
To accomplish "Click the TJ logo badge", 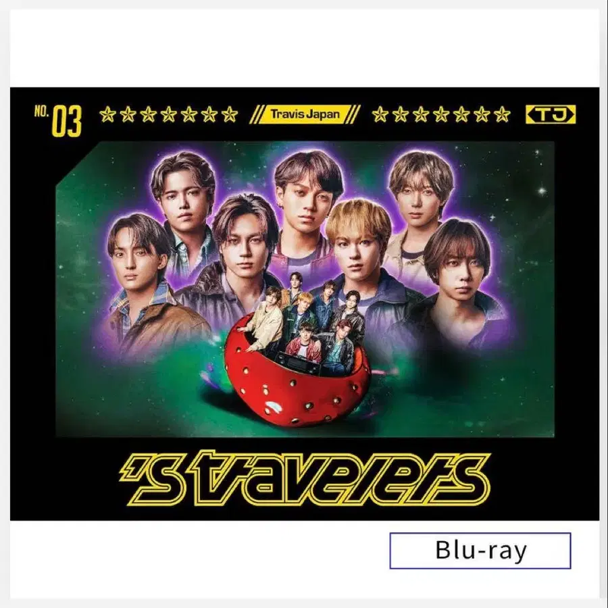I will (550, 114).
